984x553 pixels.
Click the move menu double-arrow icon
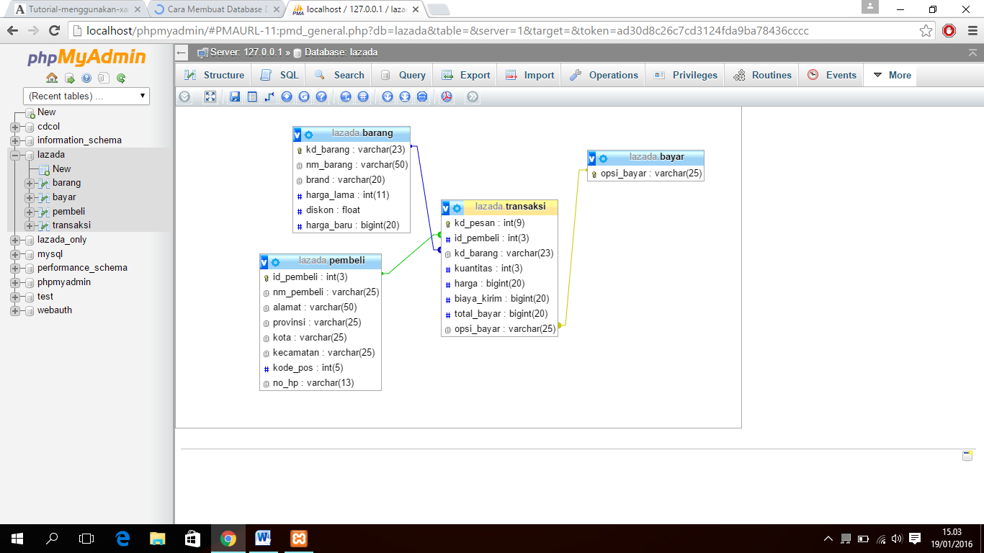click(473, 96)
